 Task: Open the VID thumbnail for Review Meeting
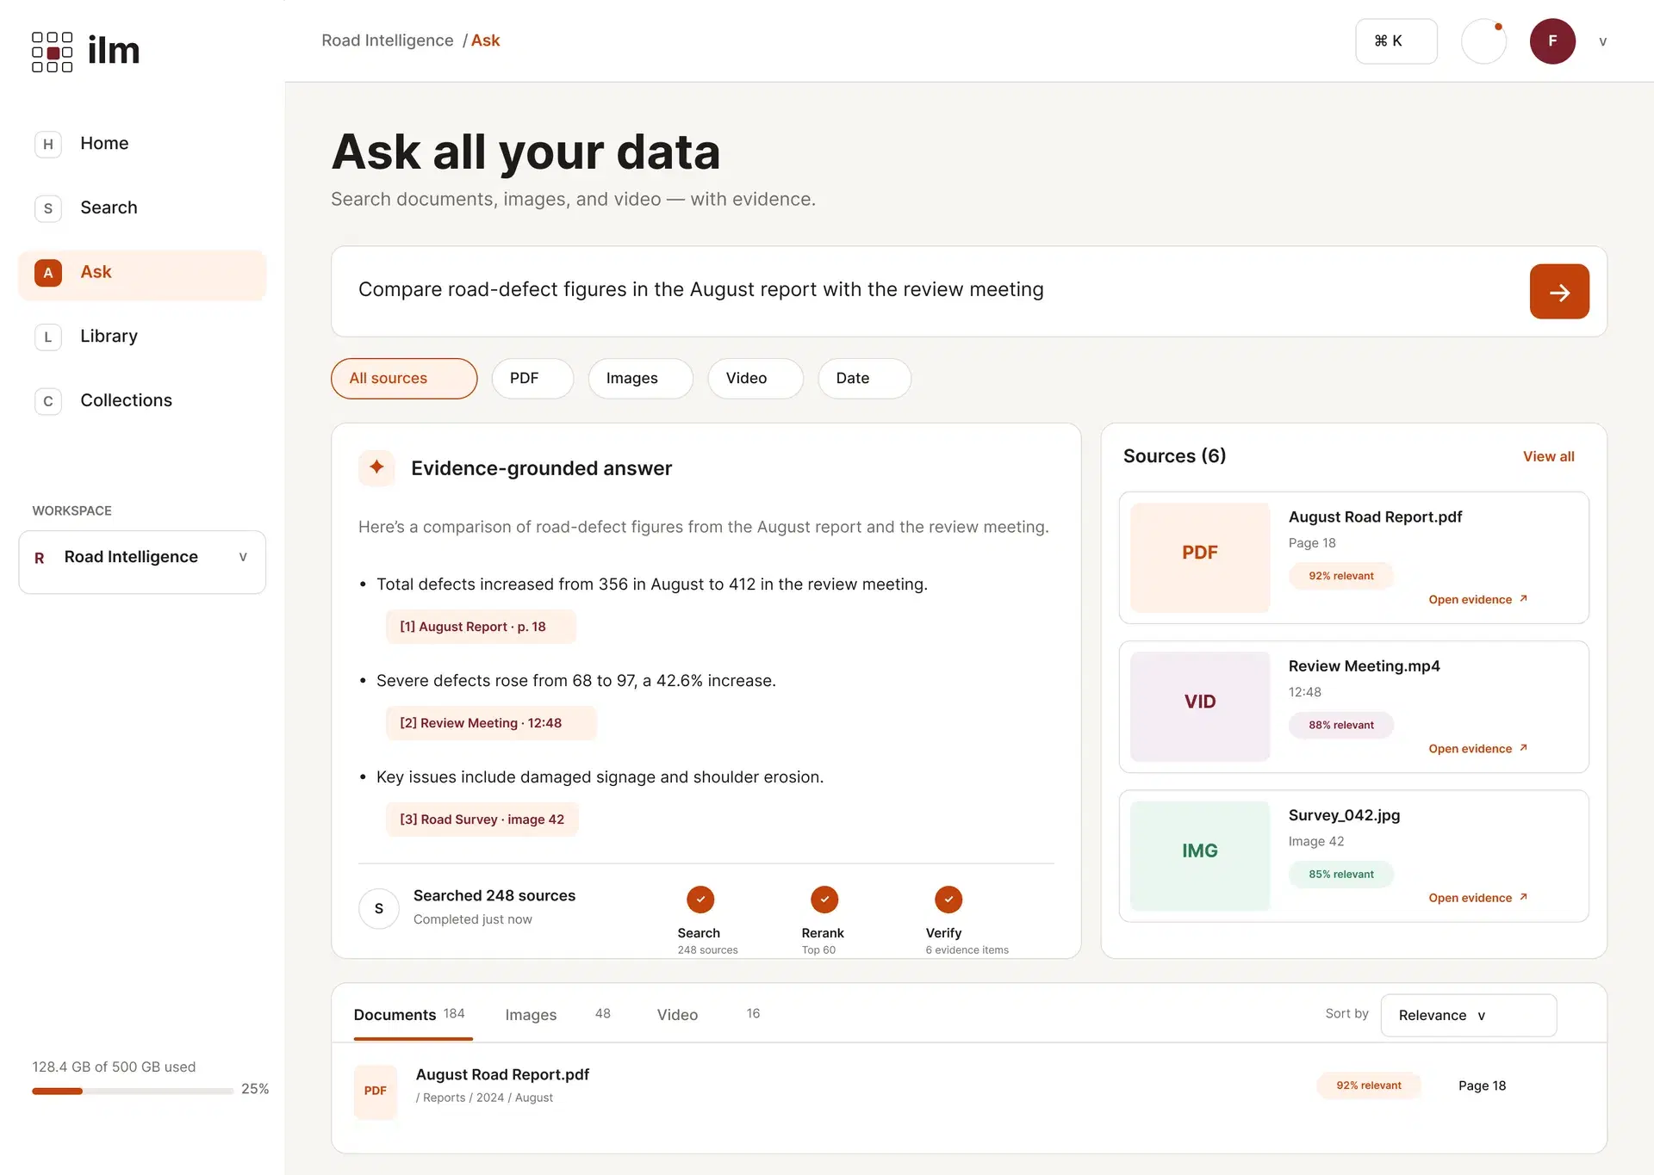click(x=1200, y=707)
